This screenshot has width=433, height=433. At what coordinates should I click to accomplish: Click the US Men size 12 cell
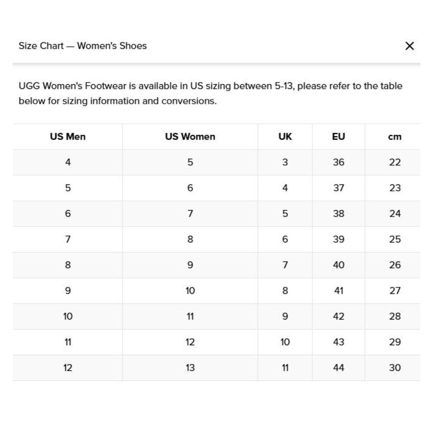68,368
